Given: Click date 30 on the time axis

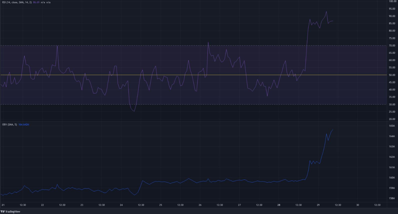Looking at the screenshot, I should point(357,205).
